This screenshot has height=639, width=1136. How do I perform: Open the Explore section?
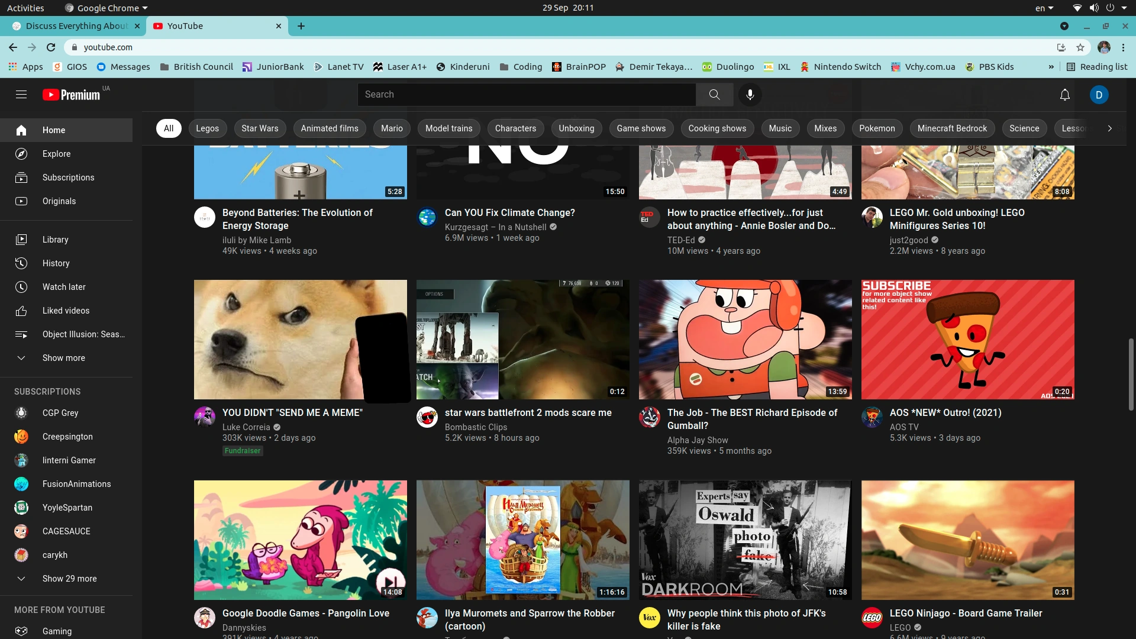[x=56, y=154]
